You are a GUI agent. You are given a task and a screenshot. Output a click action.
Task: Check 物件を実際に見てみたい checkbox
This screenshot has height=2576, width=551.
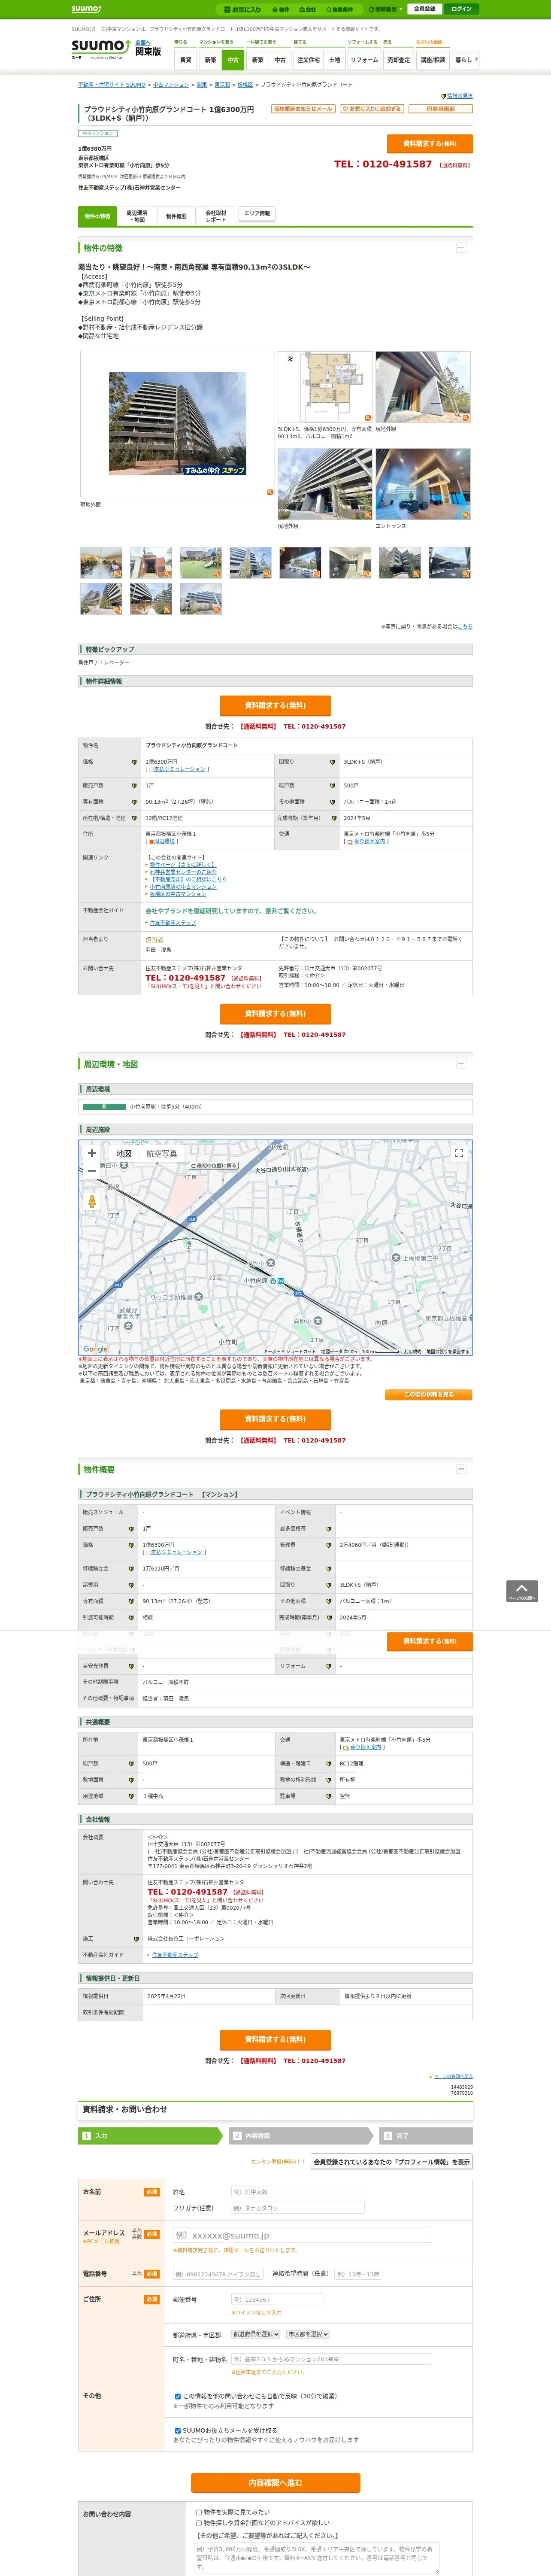pos(199,2512)
